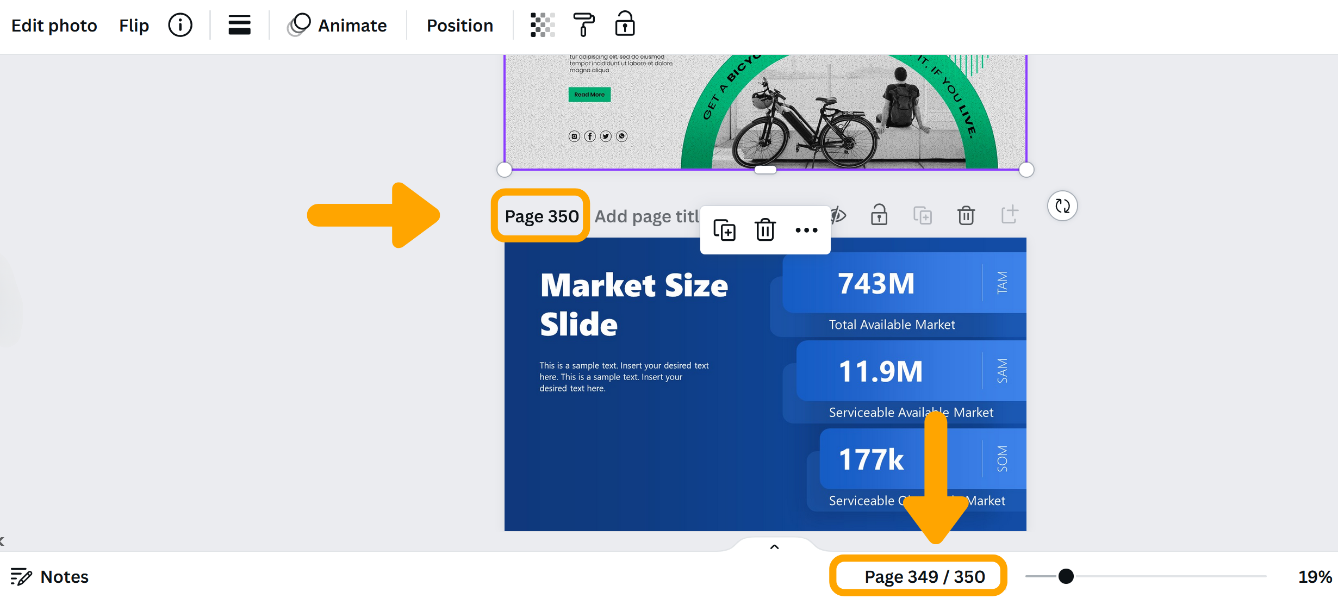Open the line spacing icon
The height and width of the screenshot is (598, 1338).
pyautogui.click(x=239, y=25)
